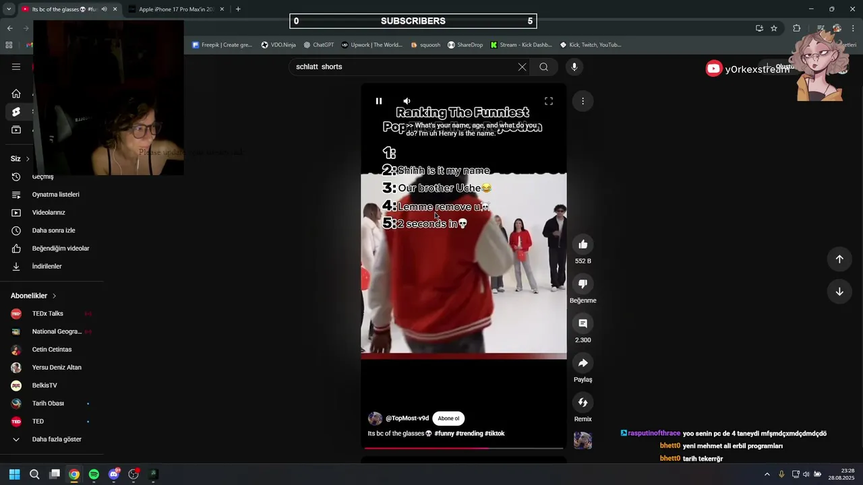Open the three-dot more options menu beside the video

[x=583, y=101]
